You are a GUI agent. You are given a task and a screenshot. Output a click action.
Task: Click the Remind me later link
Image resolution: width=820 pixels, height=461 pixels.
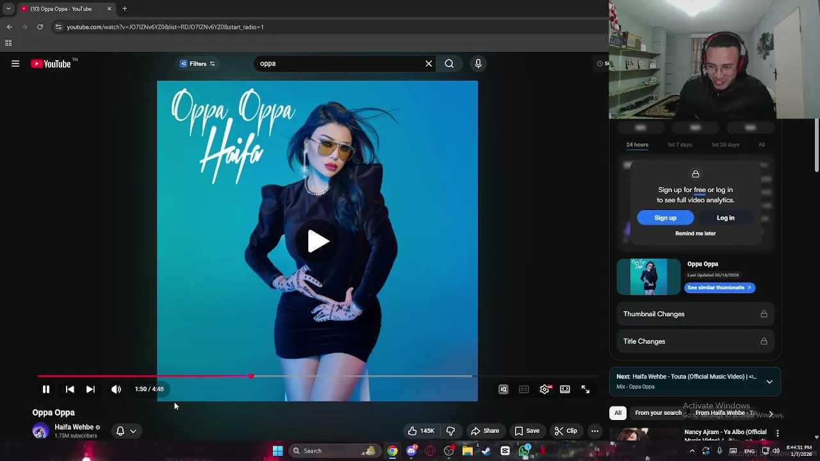tap(696, 233)
